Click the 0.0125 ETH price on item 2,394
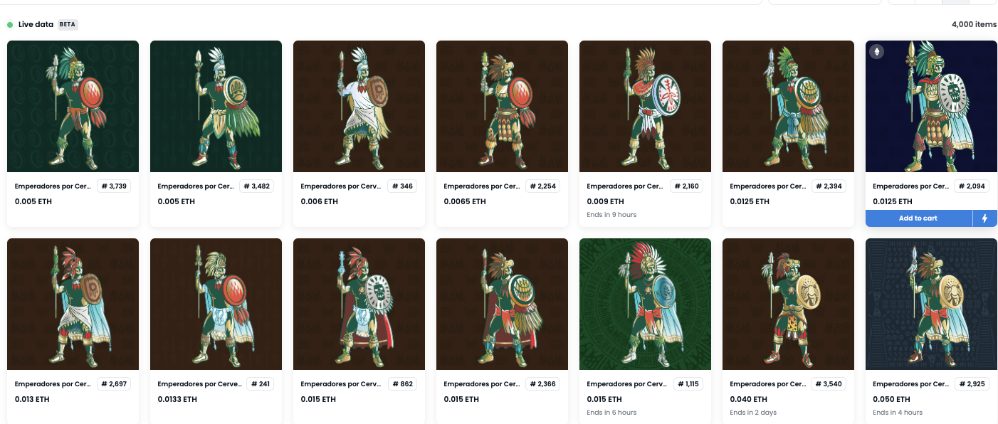This screenshot has width=998, height=424. [750, 201]
